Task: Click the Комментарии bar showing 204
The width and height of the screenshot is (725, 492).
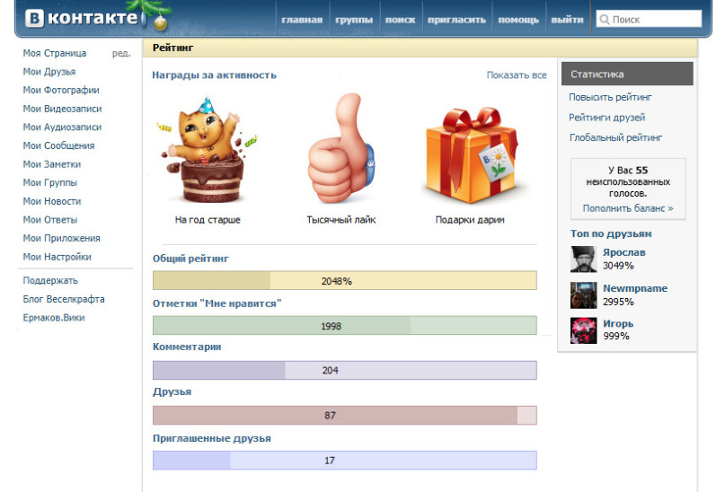Action: tap(345, 370)
